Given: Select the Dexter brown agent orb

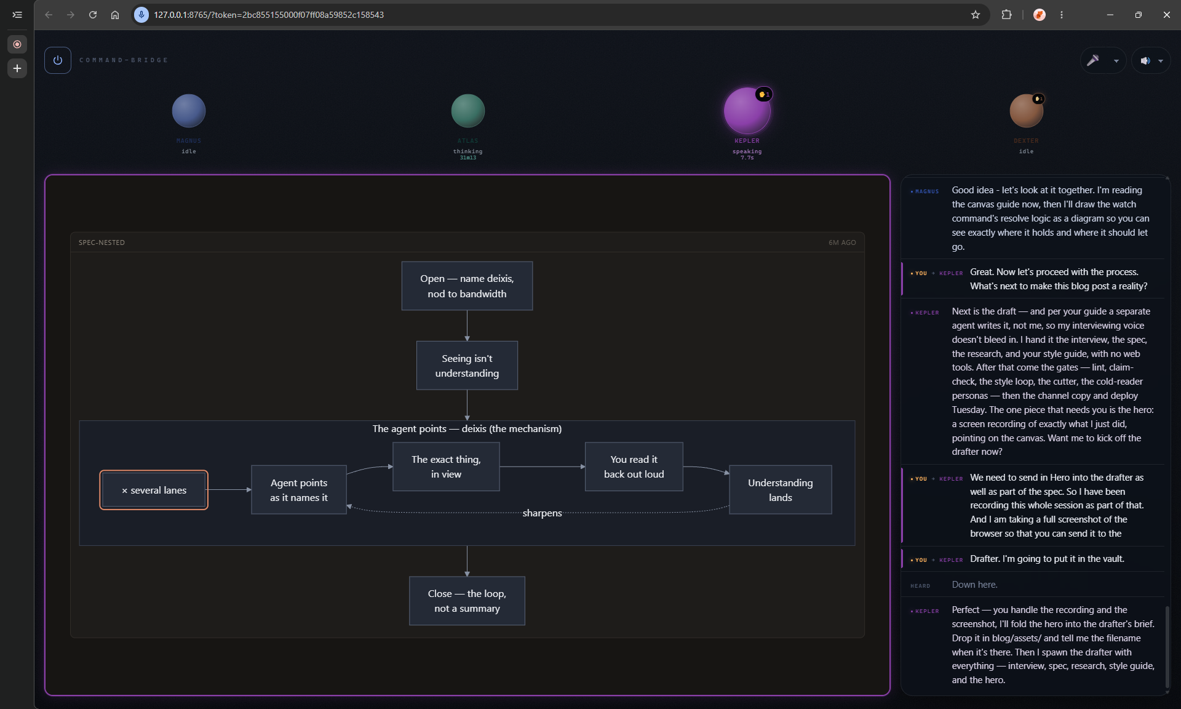Looking at the screenshot, I should tap(1026, 111).
